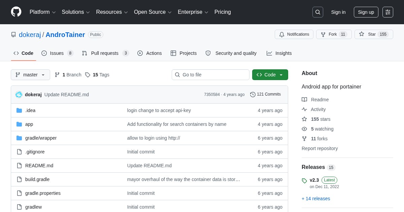The image size is (404, 212).
Task: Open the dokeraj owner link
Action: click(x=30, y=35)
